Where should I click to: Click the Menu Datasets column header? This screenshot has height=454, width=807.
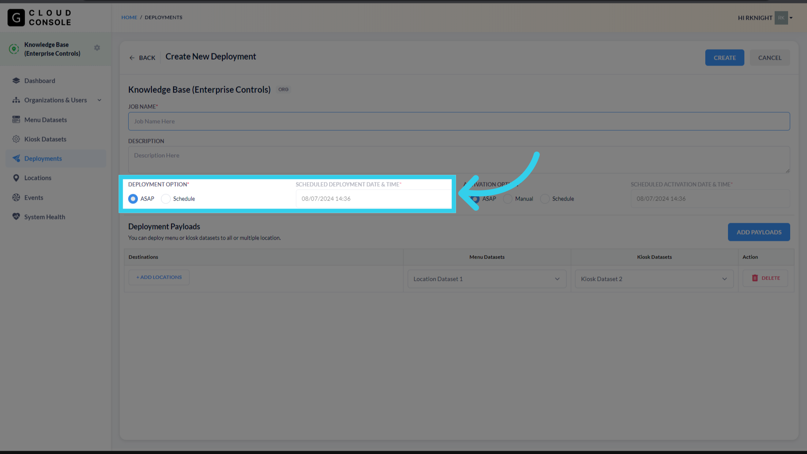pos(487,257)
